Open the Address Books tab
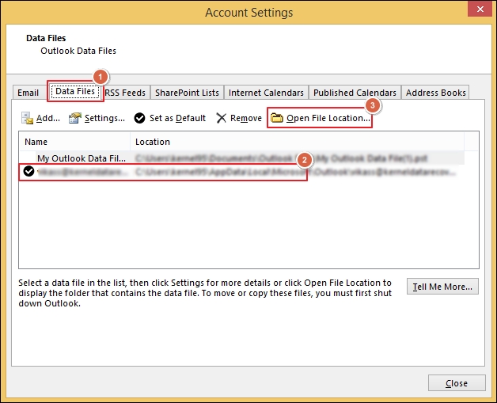 click(435, 93)
